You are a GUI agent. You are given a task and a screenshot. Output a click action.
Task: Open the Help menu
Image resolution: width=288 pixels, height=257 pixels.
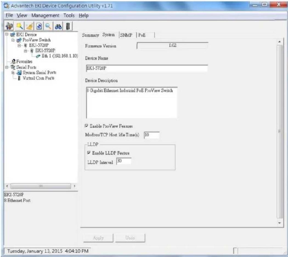pos(84,15)
